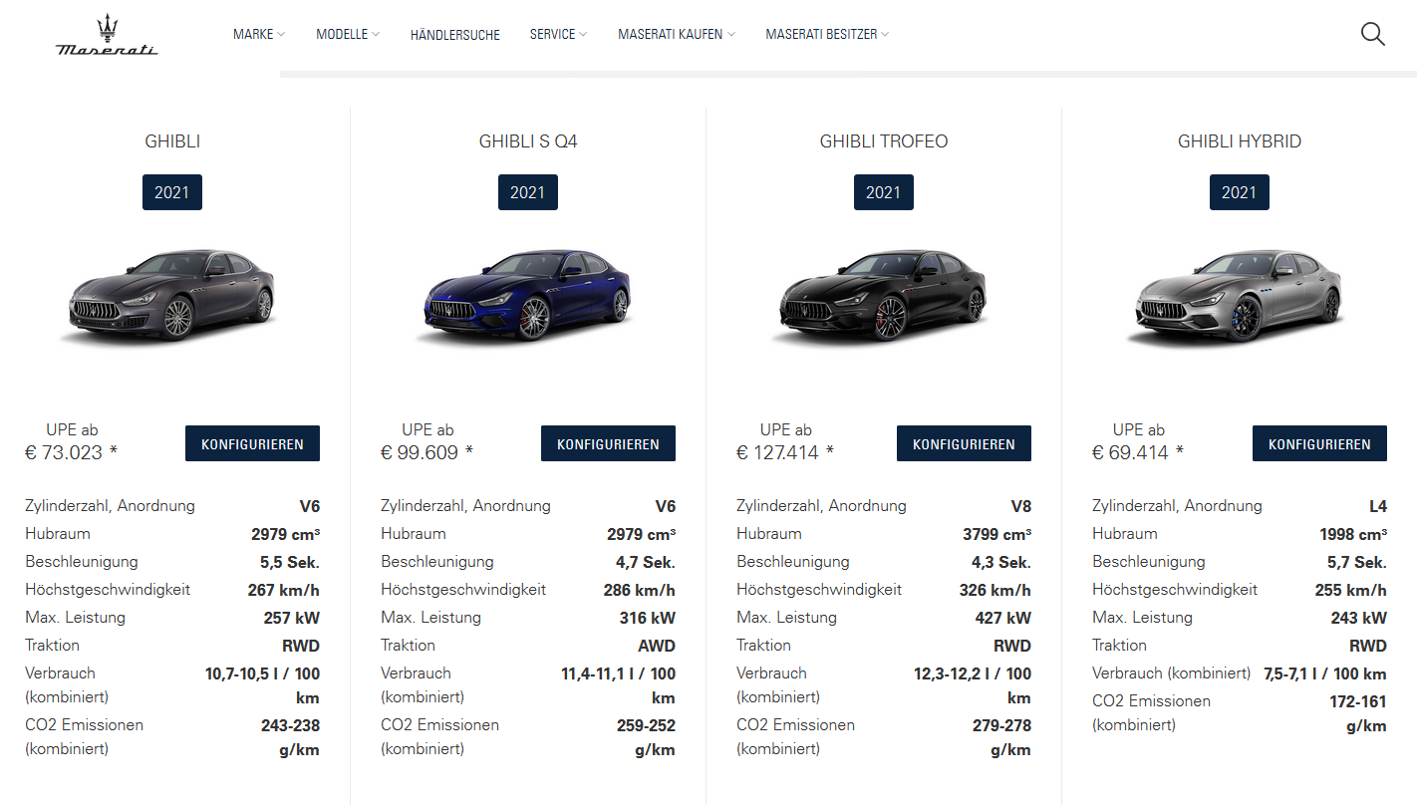
Task: Click the € 127.414 price
Action: point(785,452)
